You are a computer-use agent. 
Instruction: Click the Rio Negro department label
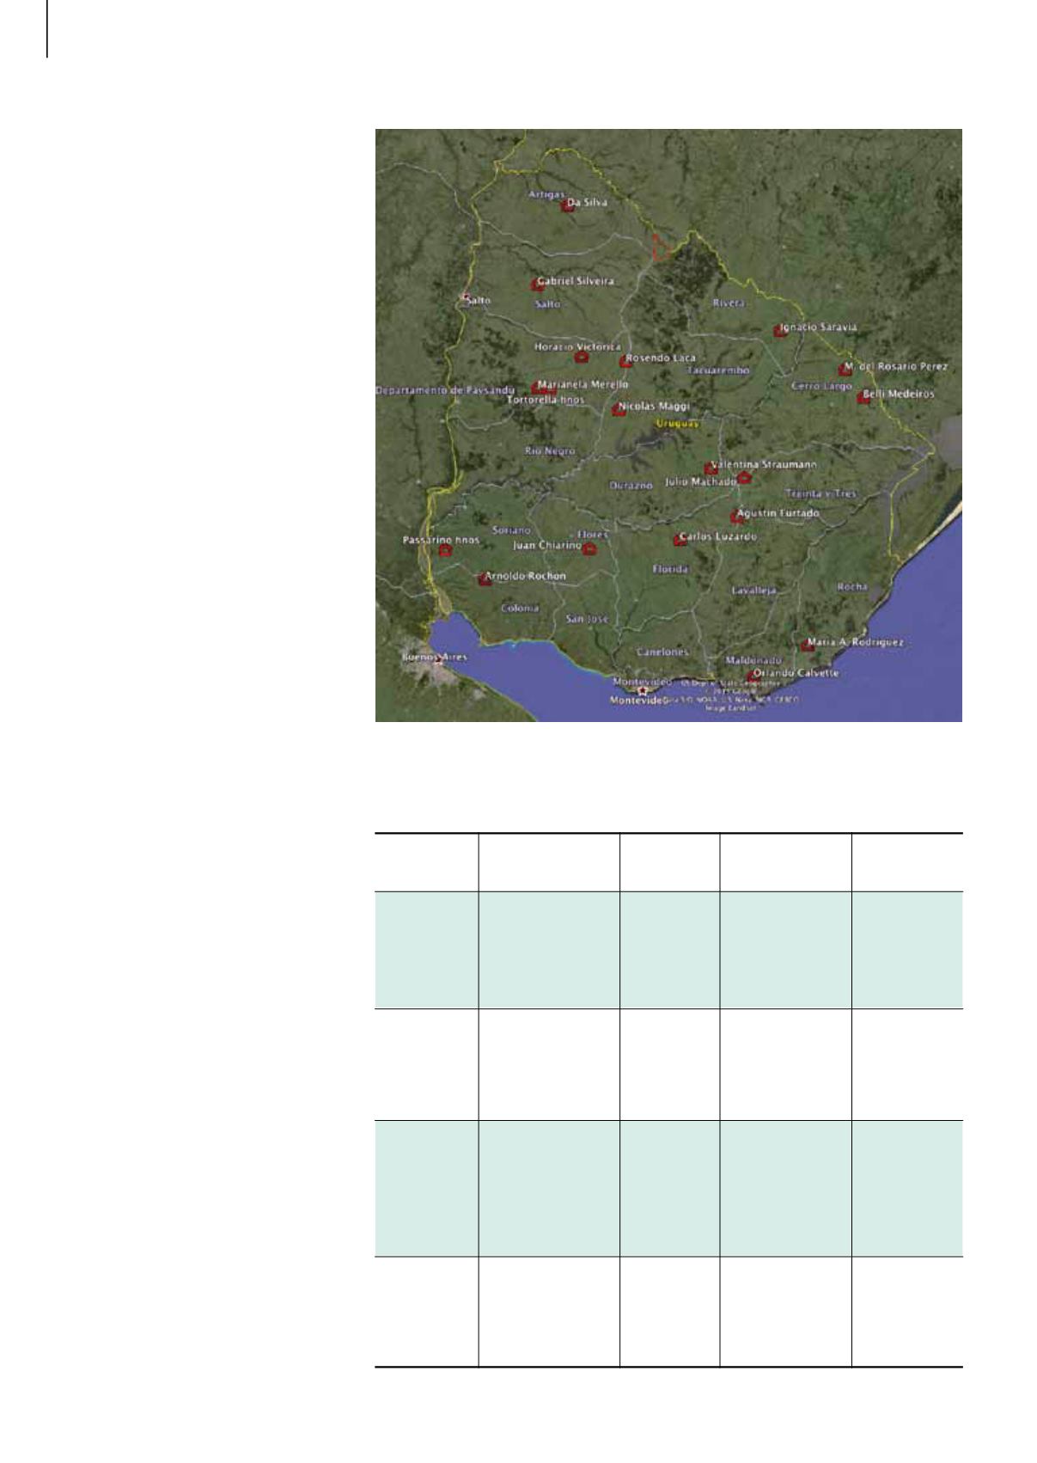point(550,450)
